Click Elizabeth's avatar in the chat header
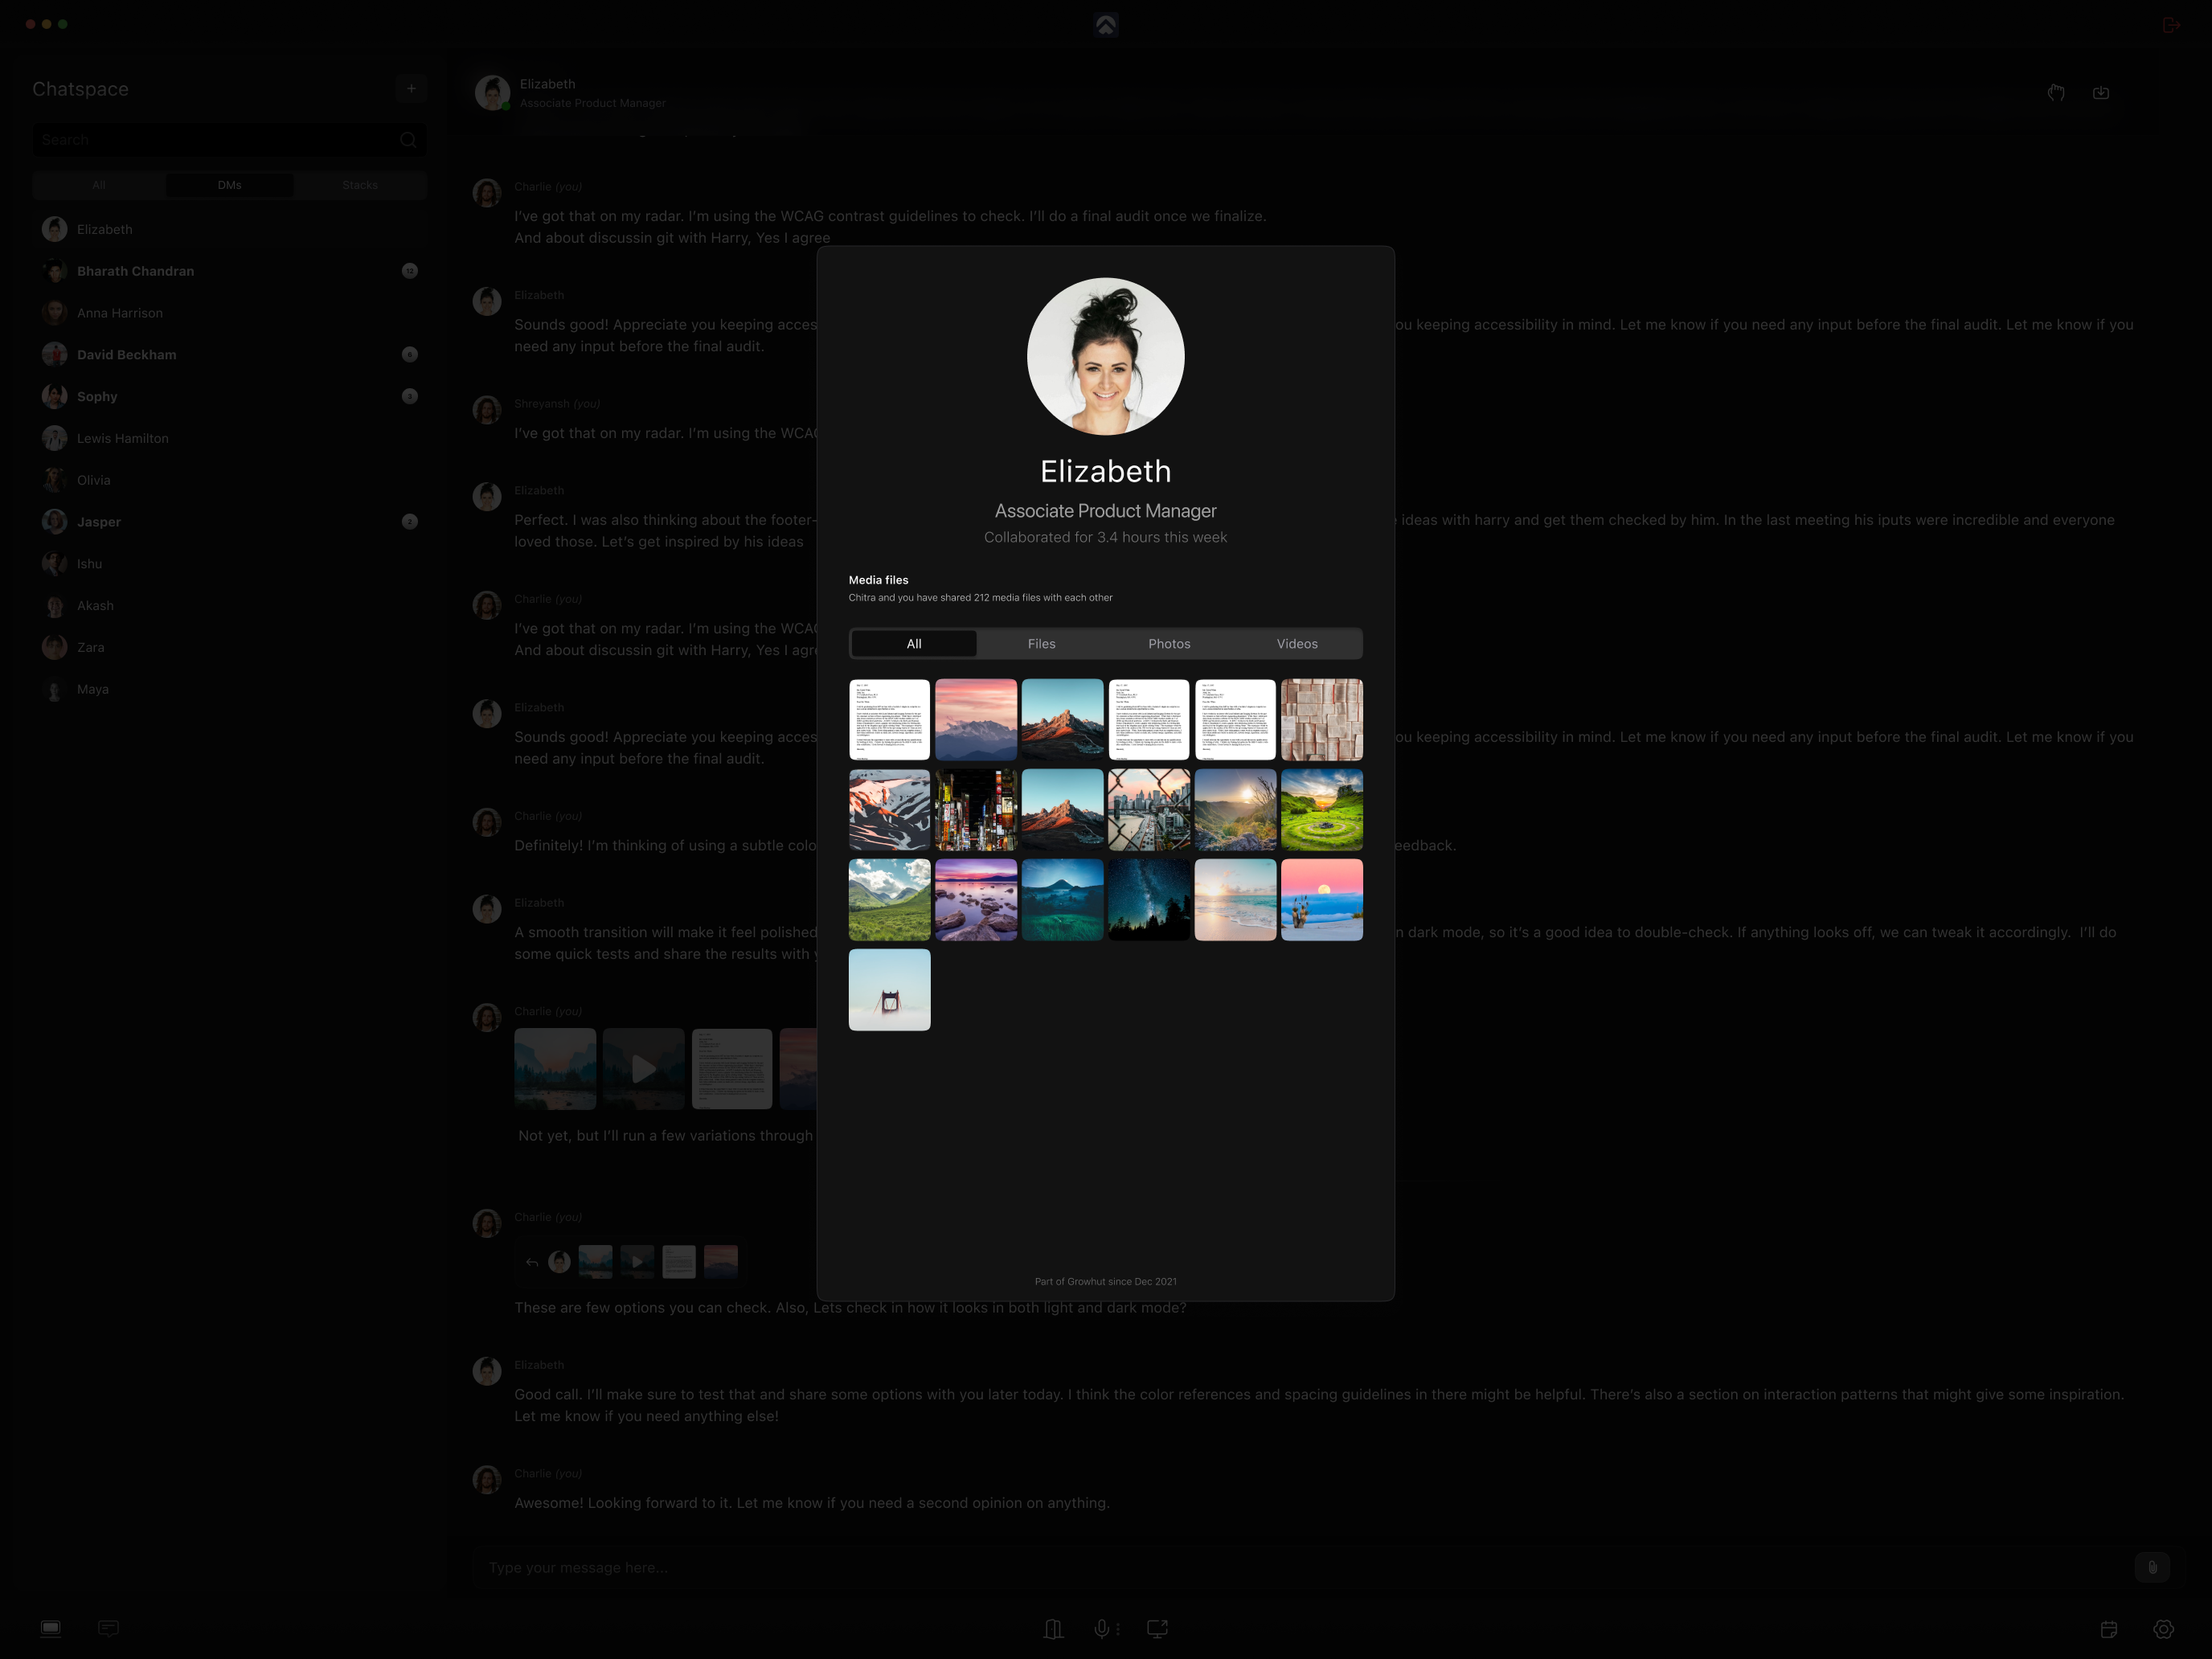This screenshot has width=2212, height=1659. coord(492,93)
